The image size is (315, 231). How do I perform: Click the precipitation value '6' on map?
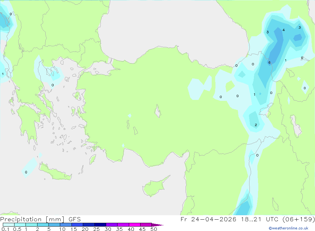pyautogui.click(x=269, y=62)
